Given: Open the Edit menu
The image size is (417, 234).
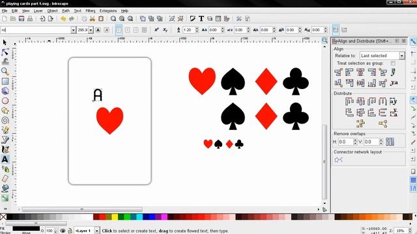Looking at the screenshot, I should [x=14, y=11].
